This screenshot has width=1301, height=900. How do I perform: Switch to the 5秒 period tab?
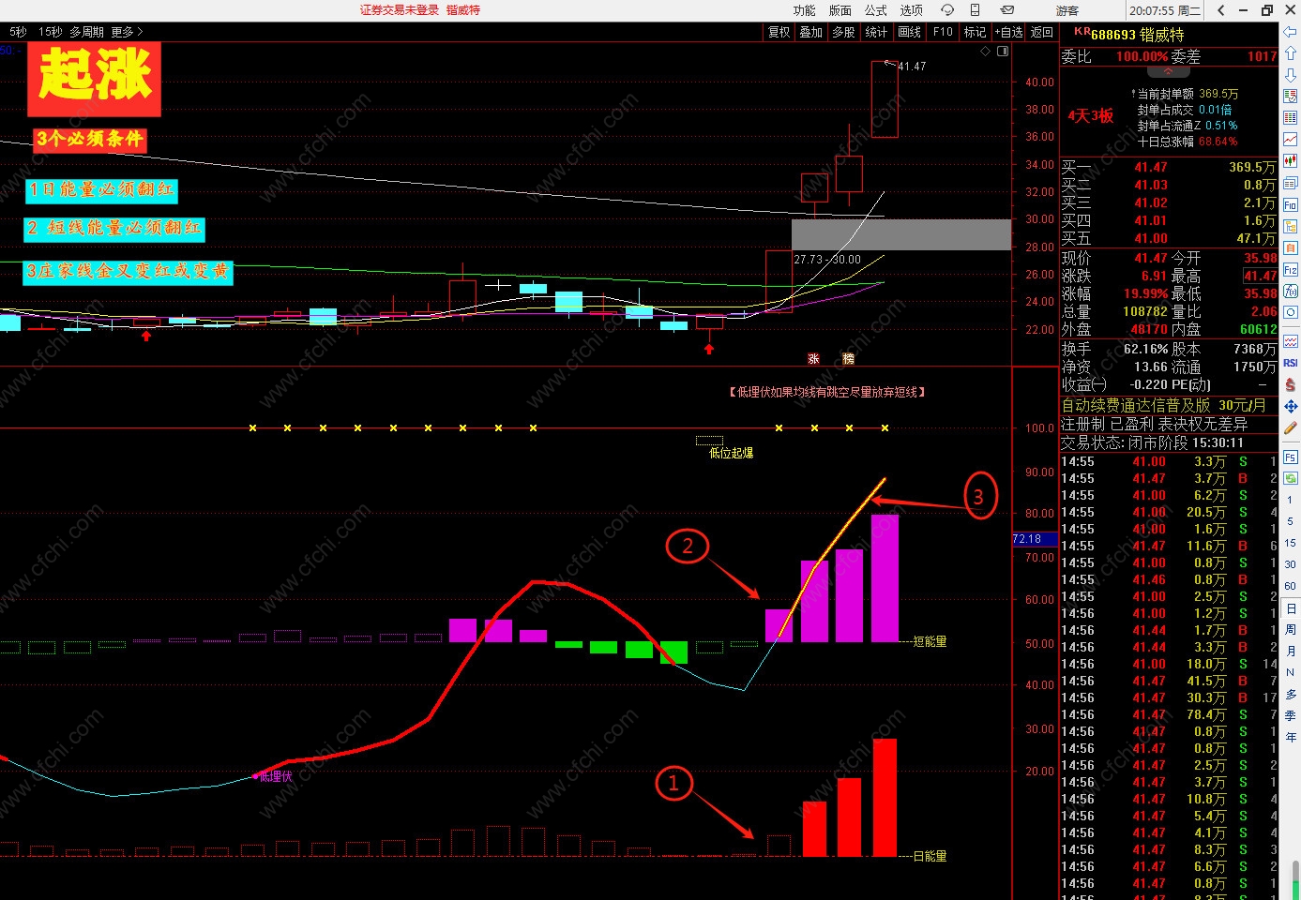[x=18, y=32]
